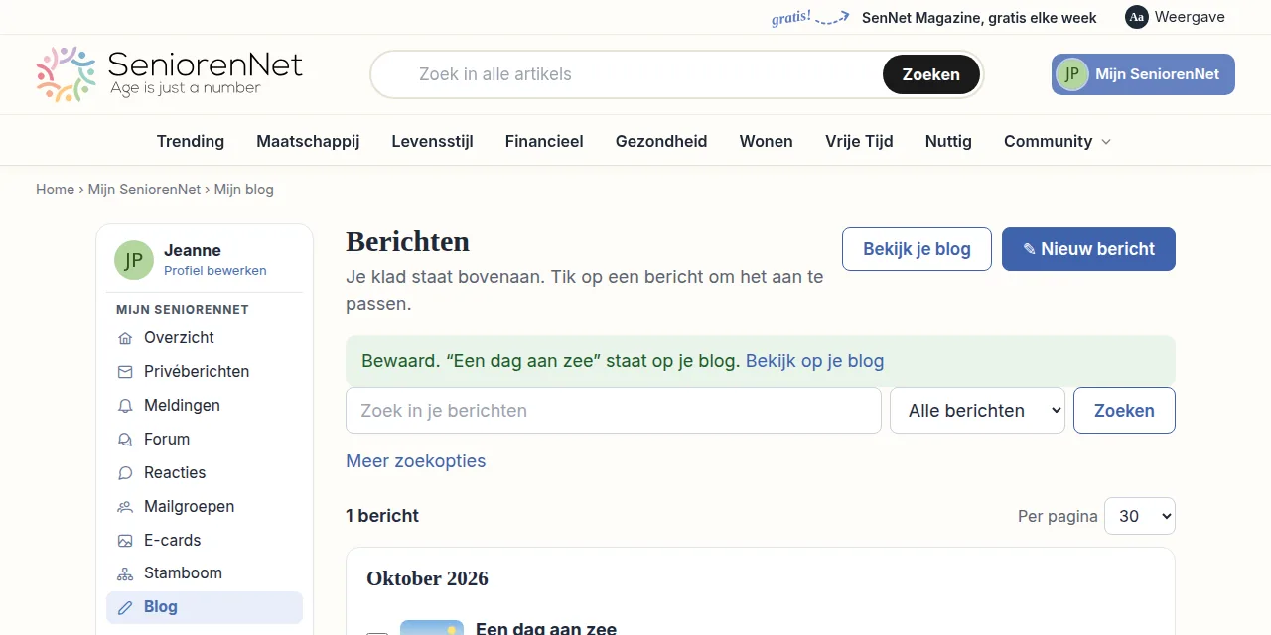Open the Trending menu item

pyautogui.click(x=191, y=141)
